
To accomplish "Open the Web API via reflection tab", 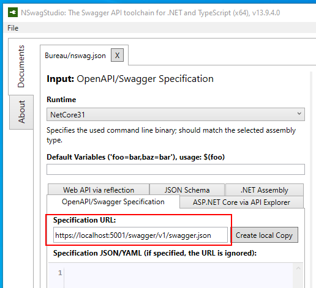I will point(99,190).
